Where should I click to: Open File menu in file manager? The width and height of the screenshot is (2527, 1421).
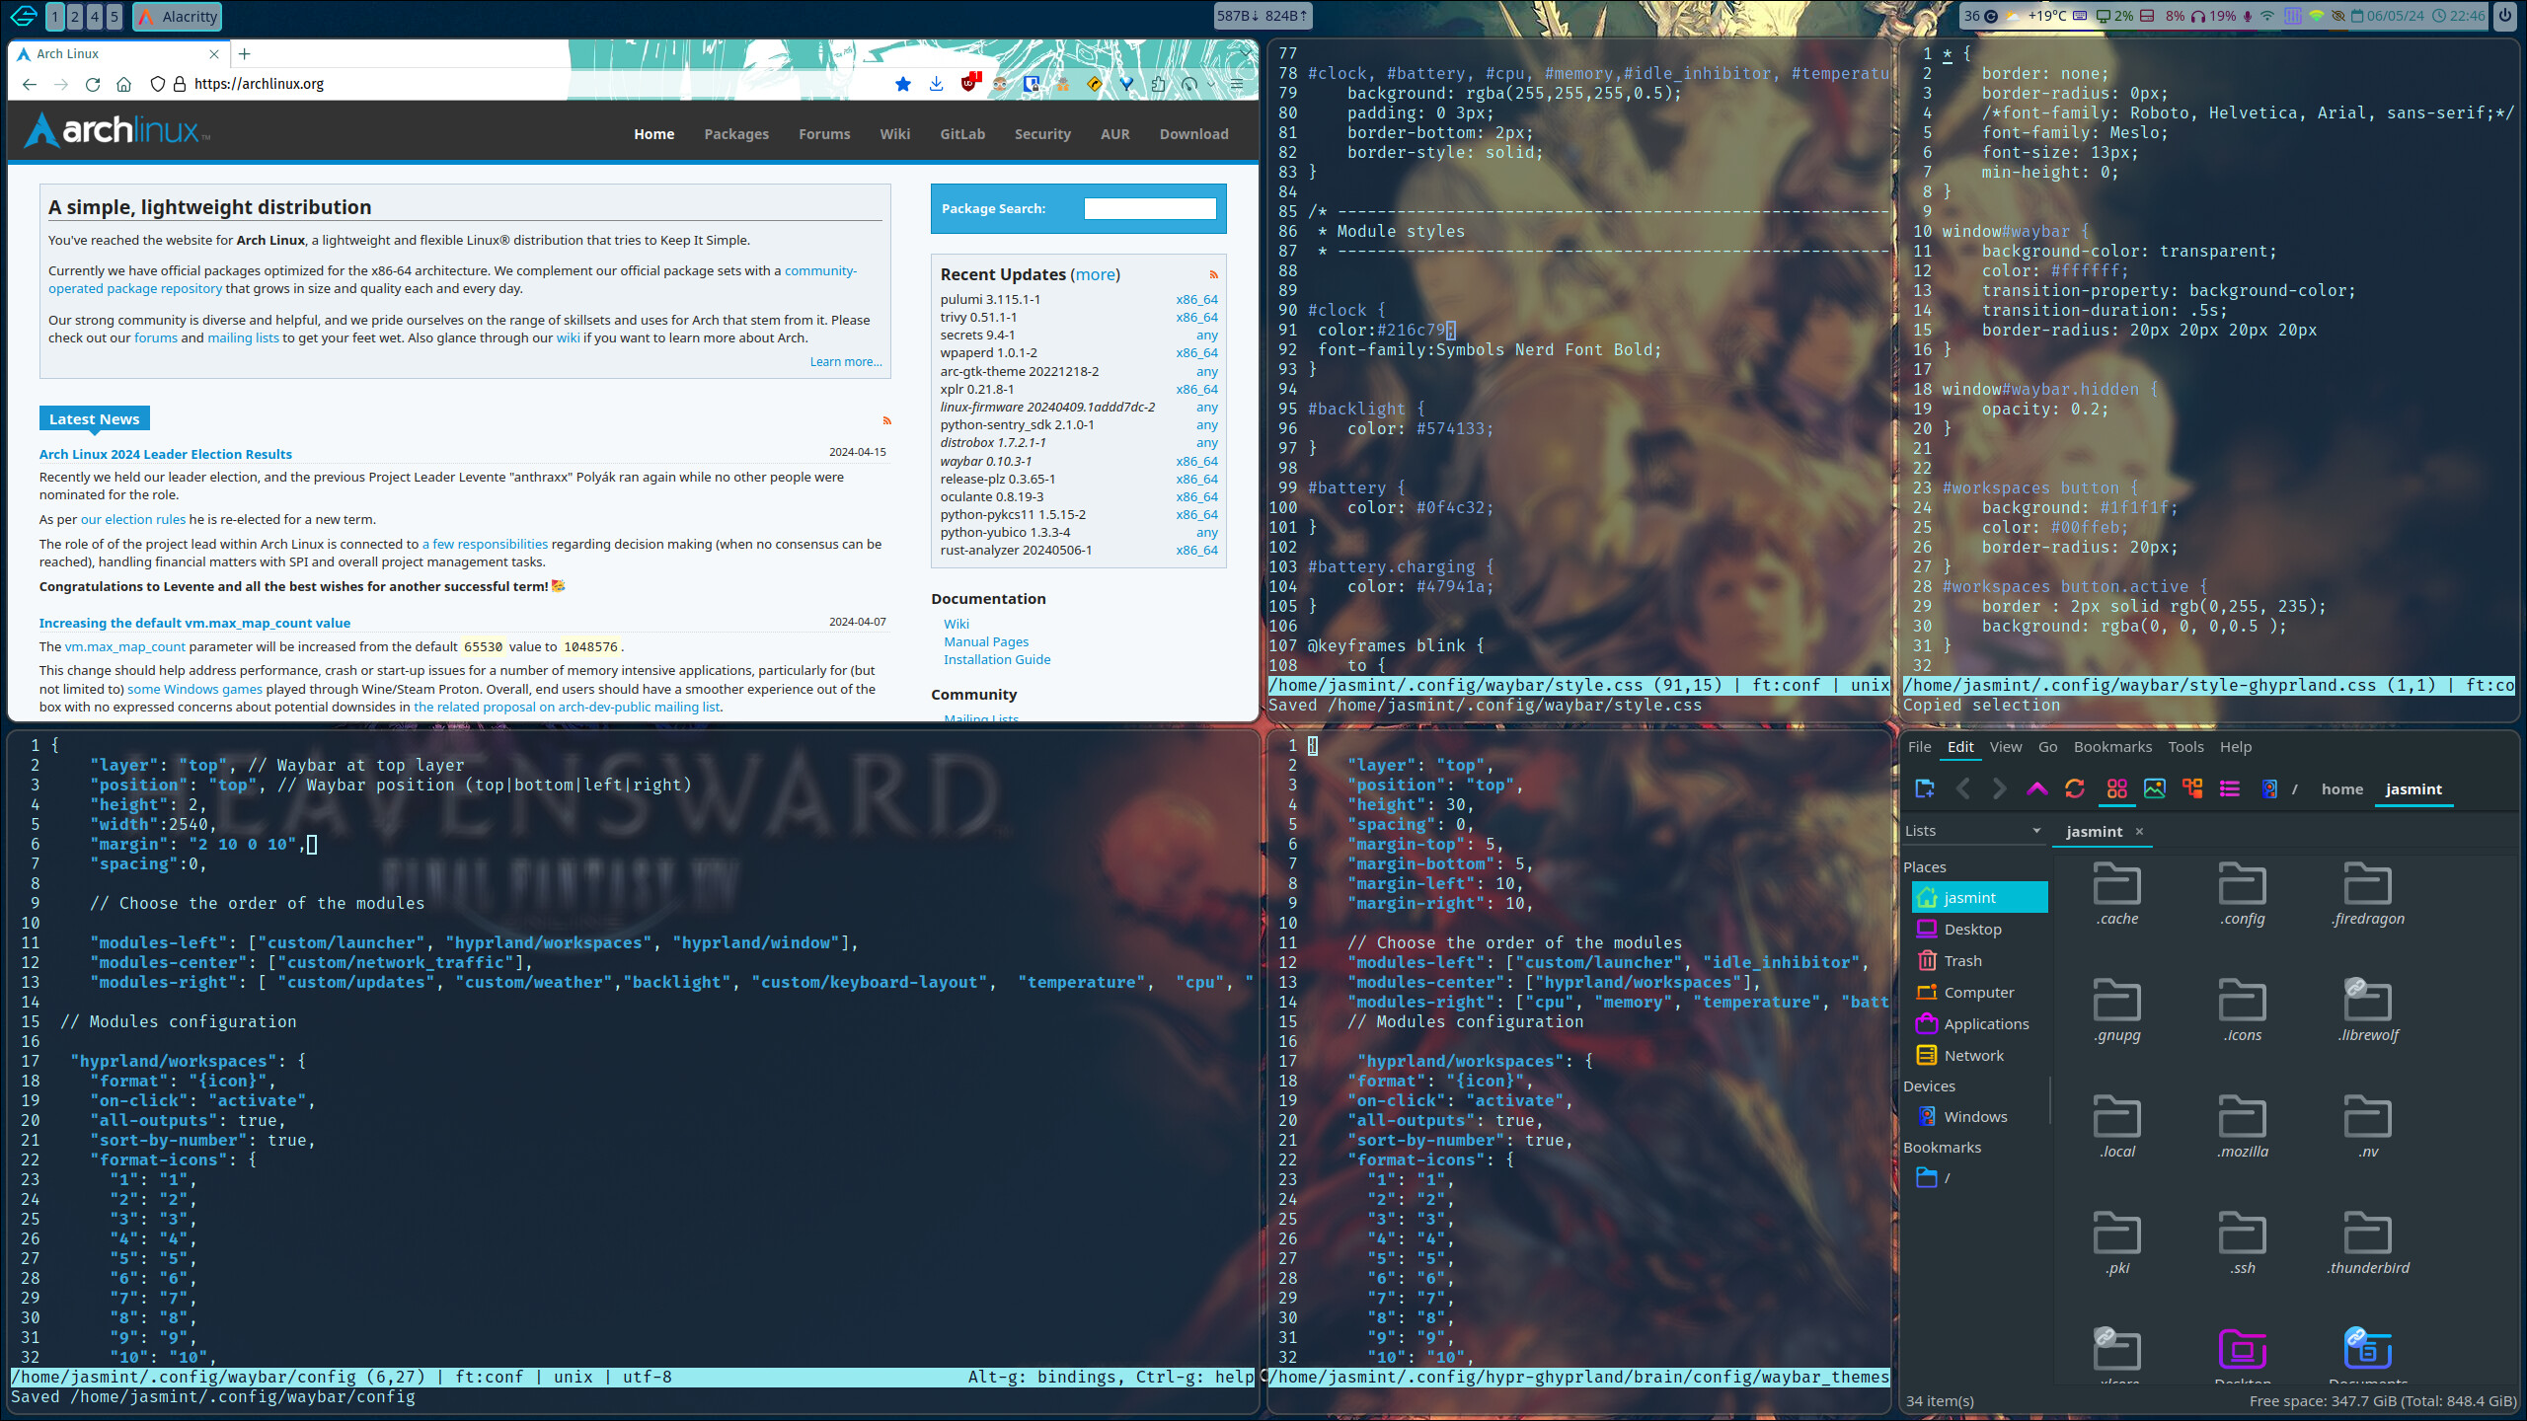[1919, 747]
